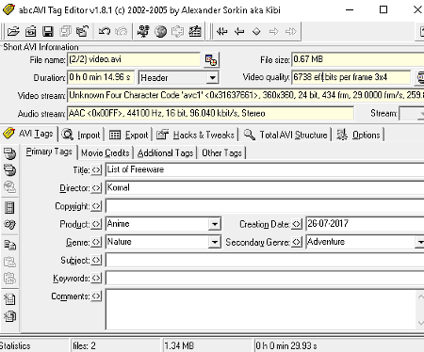Go to previous file with single left arrow

[239, 31]
